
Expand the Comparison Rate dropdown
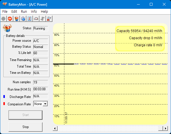(45, 104)
